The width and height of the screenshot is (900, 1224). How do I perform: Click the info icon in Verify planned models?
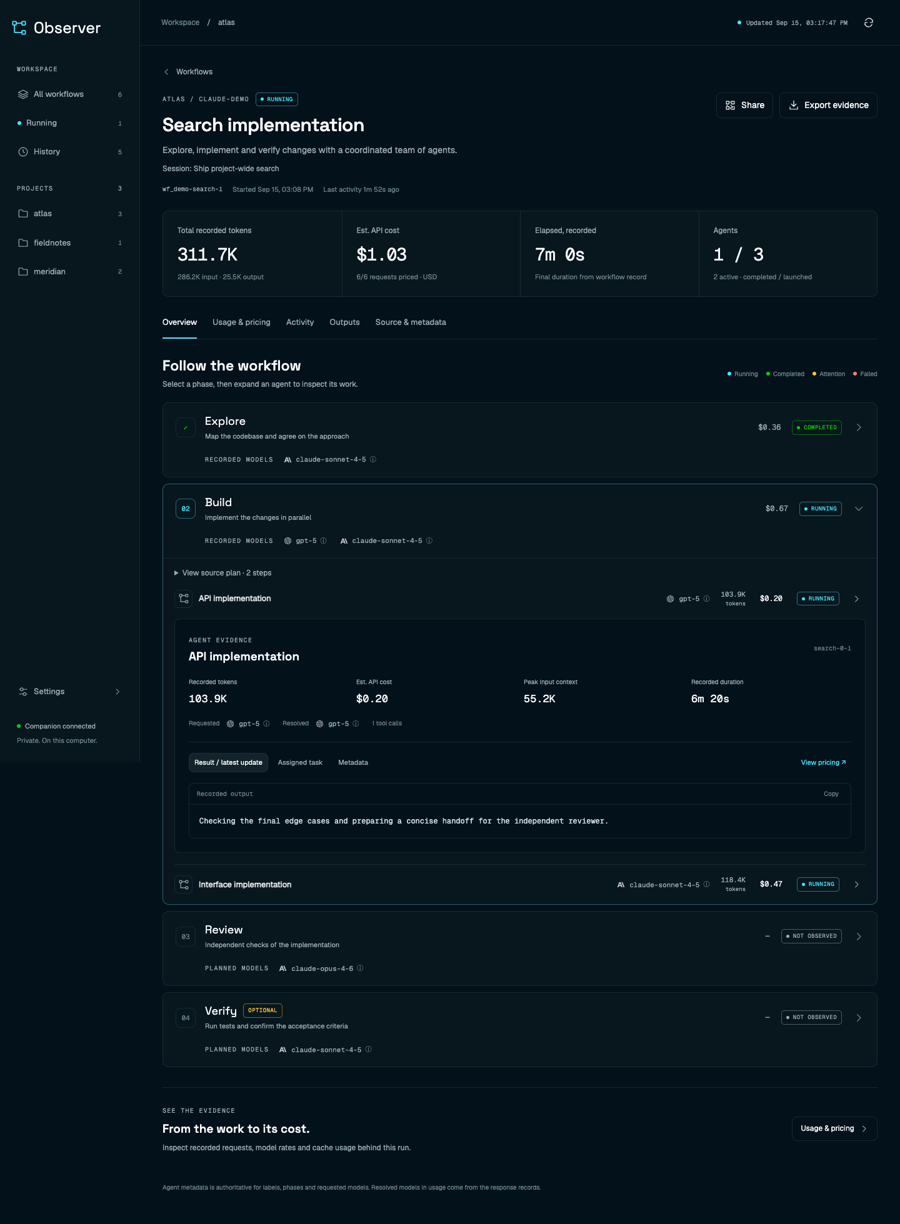368,1050
